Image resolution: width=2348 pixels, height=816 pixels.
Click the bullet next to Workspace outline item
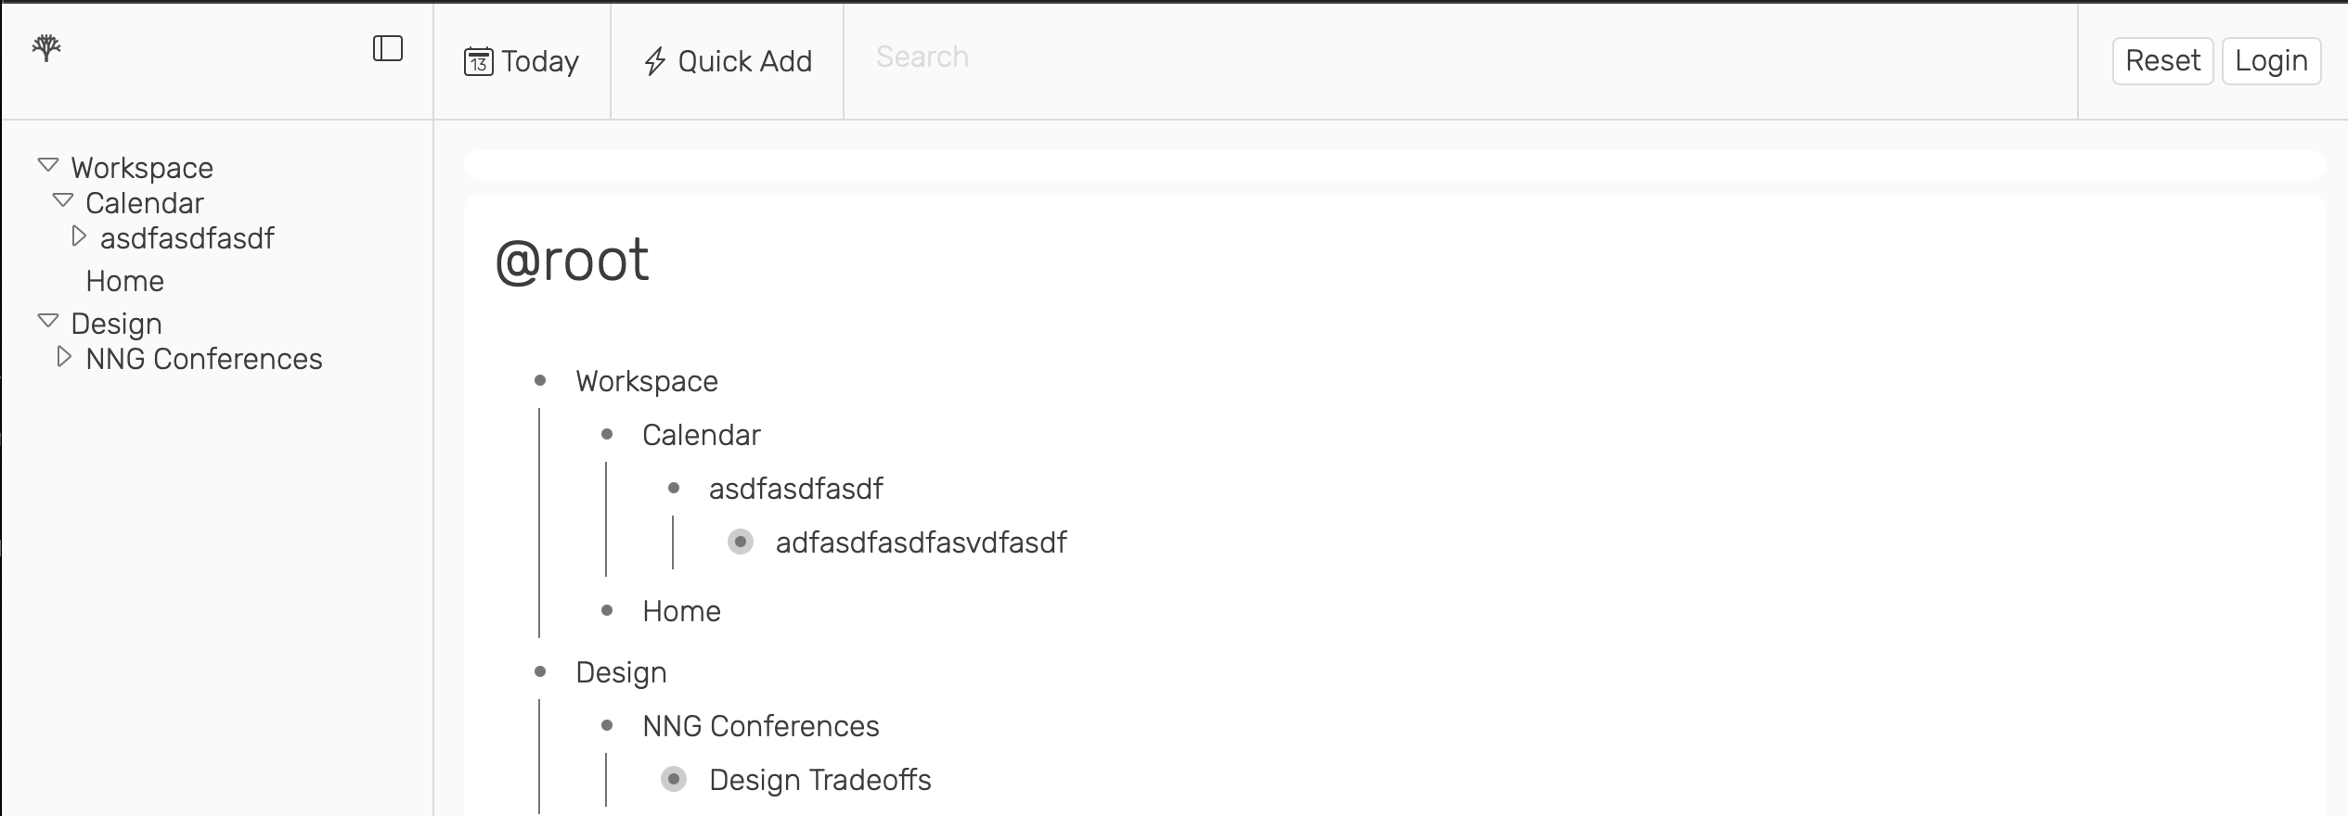[x=540, y=380]
